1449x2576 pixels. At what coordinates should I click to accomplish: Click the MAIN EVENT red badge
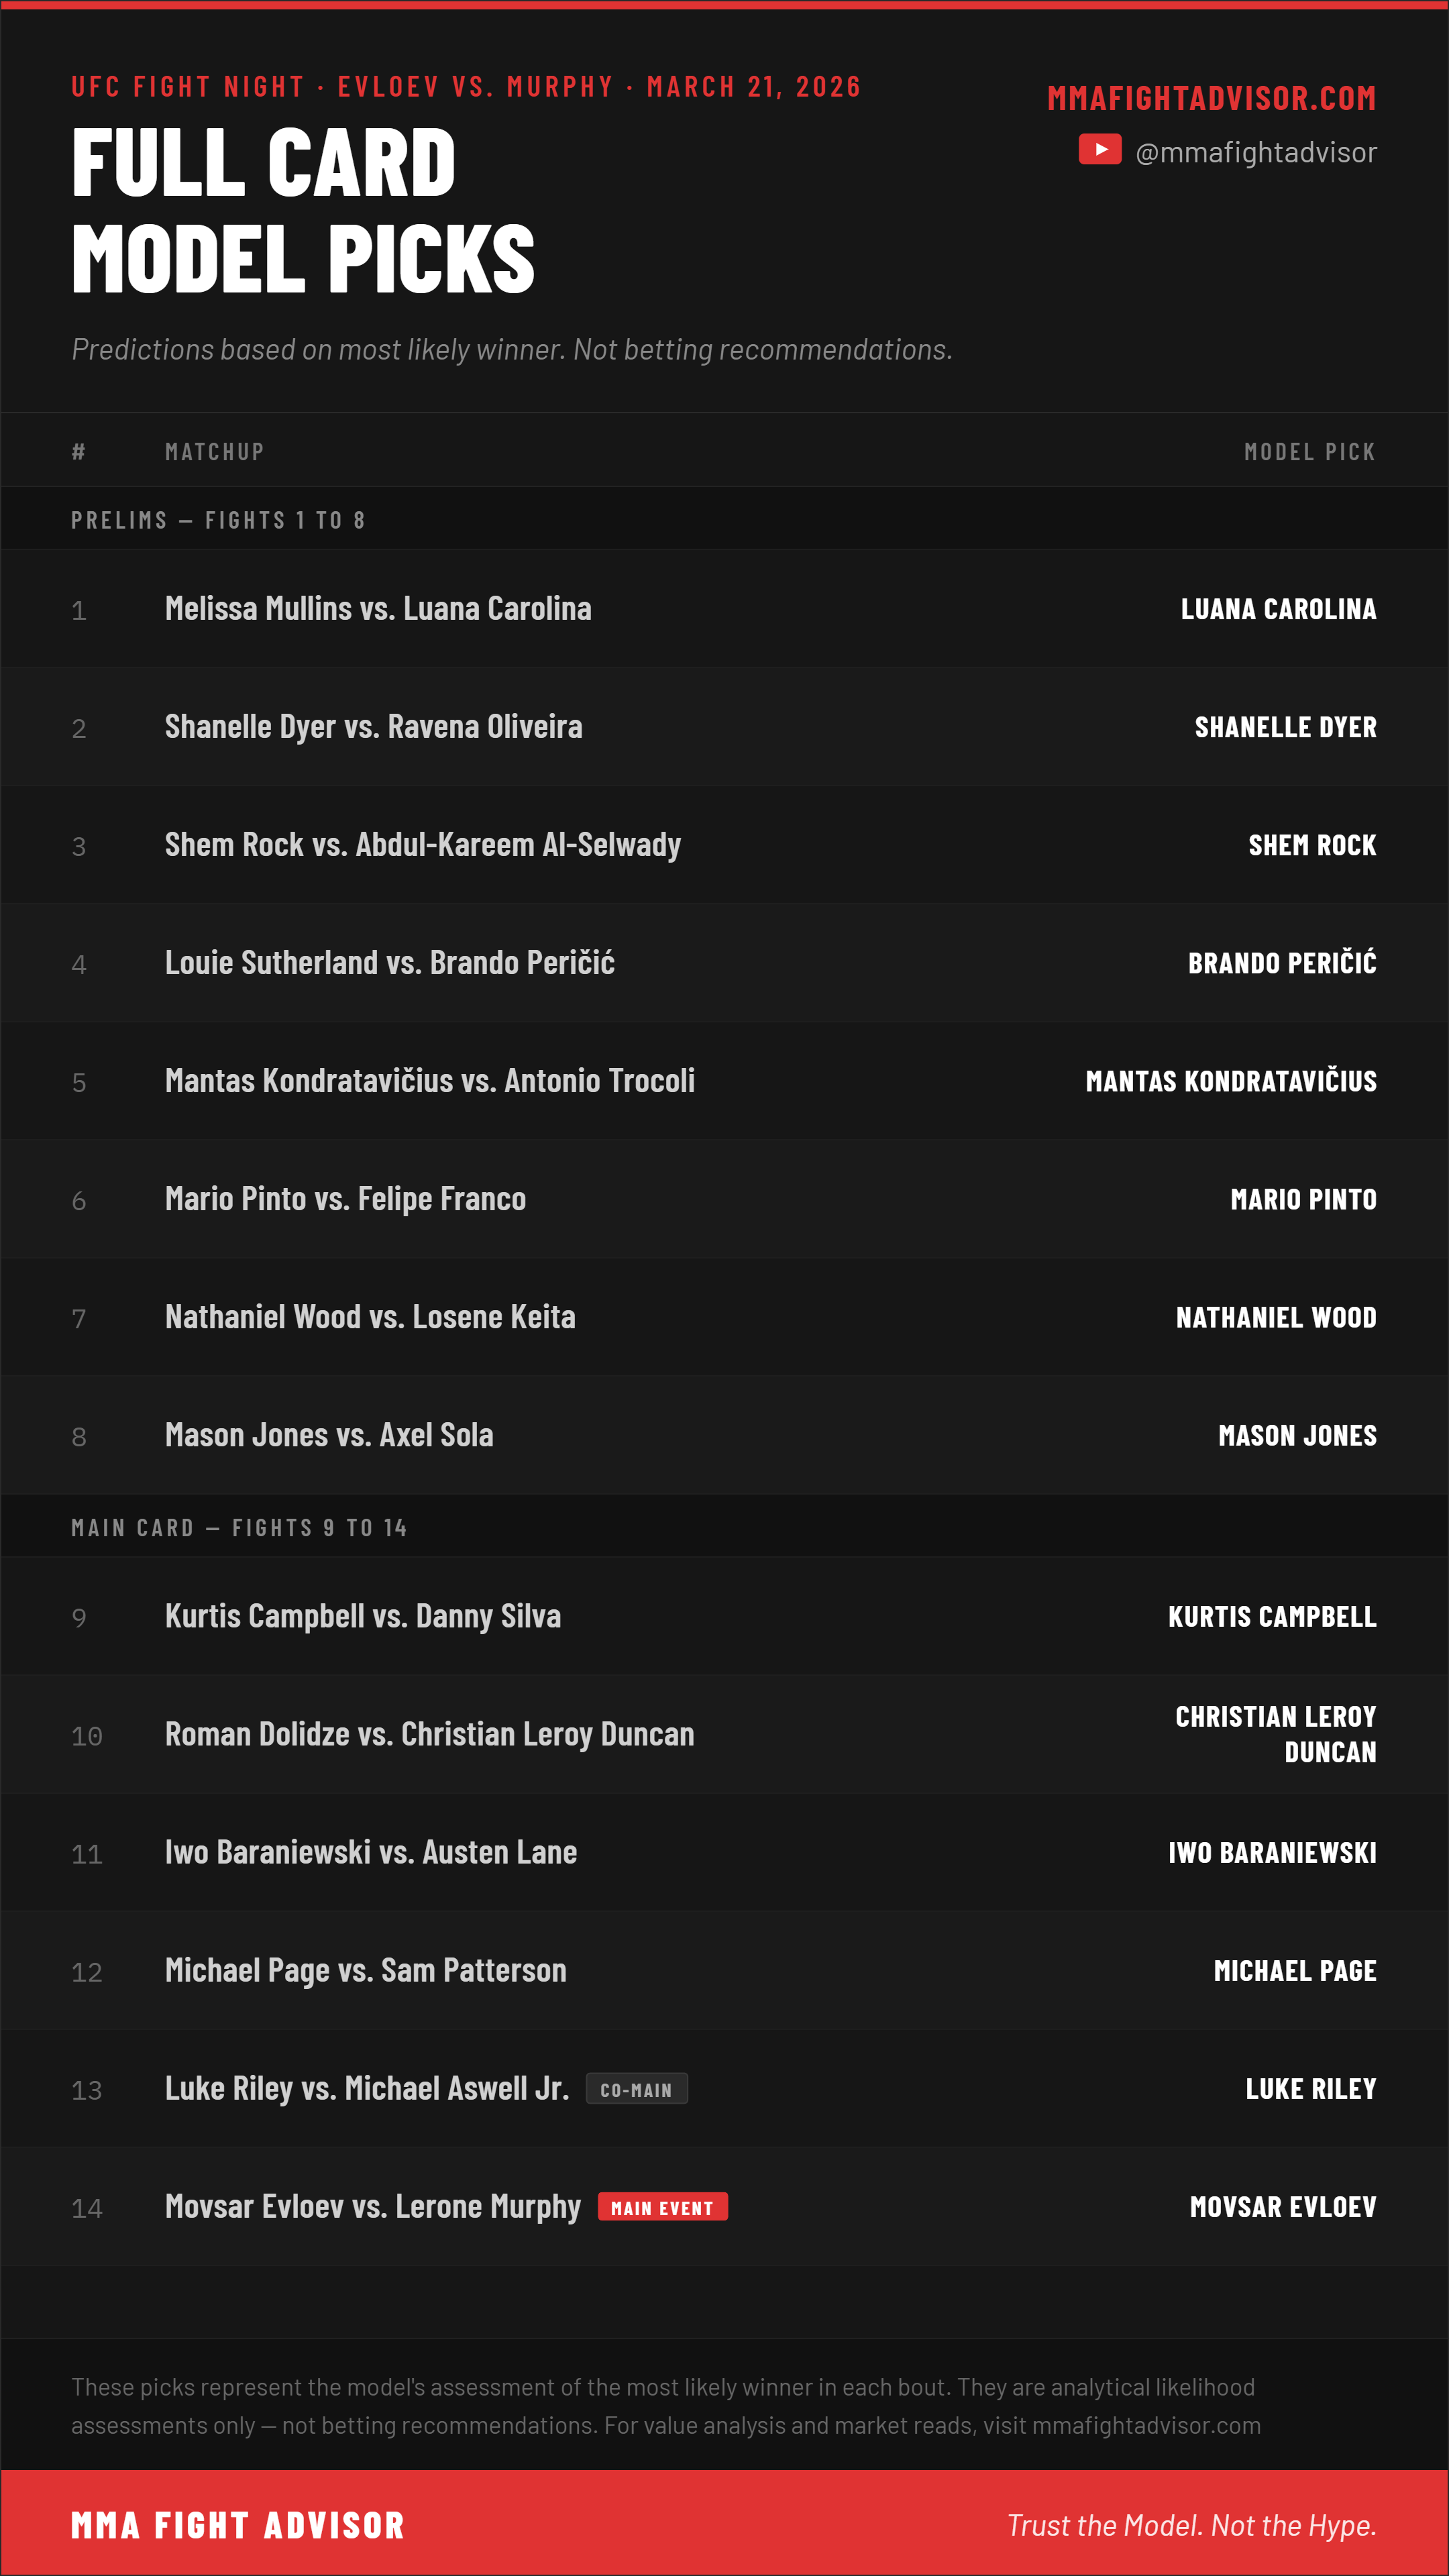click(x=662, y=2207)
